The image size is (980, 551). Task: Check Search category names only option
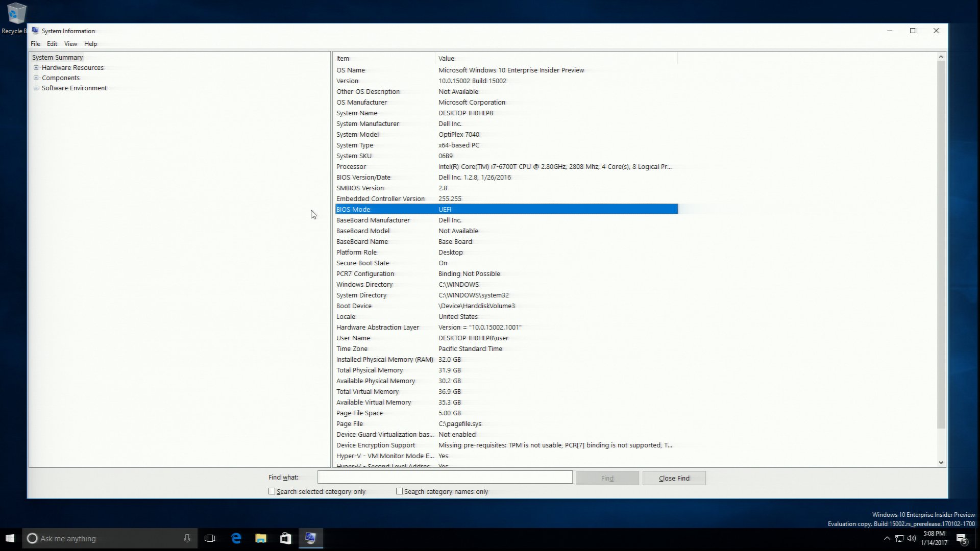400,491
